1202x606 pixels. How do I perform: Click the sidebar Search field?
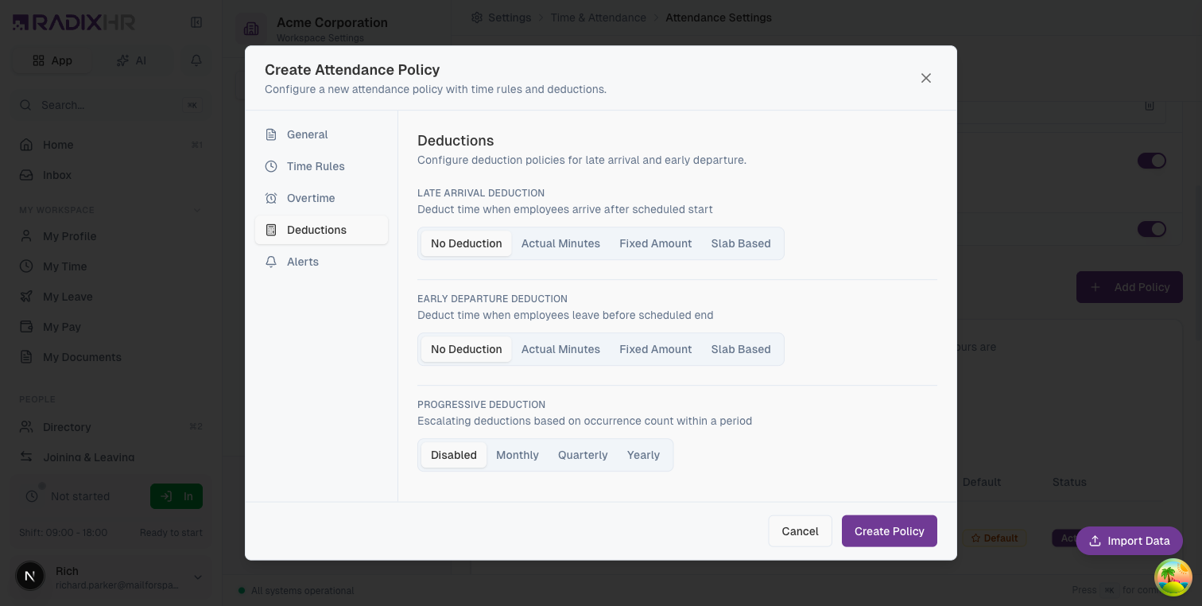click(111, 105)
